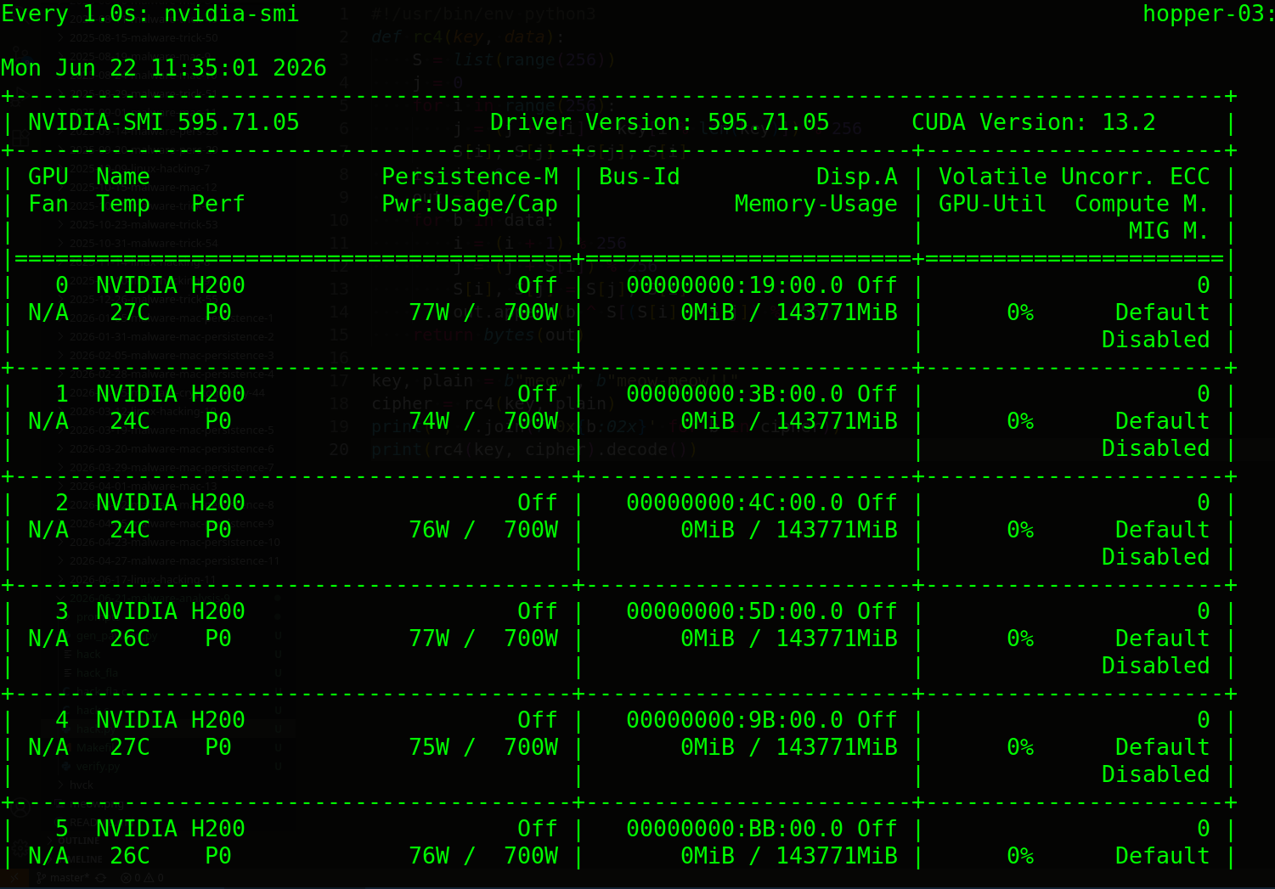The image size is (1275, 889).
Task: Click the '26C' temperature of GPU 3
Action: tap(130, 639)
